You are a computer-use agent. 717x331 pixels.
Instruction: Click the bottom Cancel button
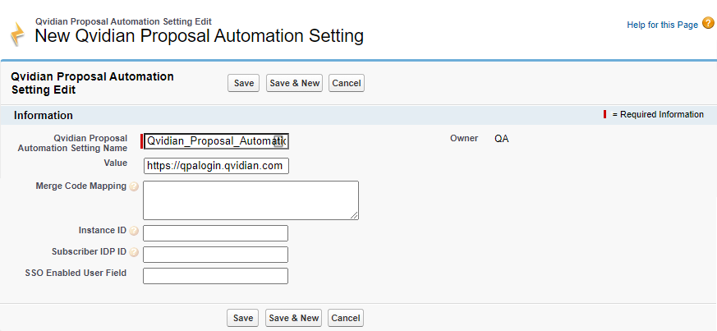[x=346, y=318]
